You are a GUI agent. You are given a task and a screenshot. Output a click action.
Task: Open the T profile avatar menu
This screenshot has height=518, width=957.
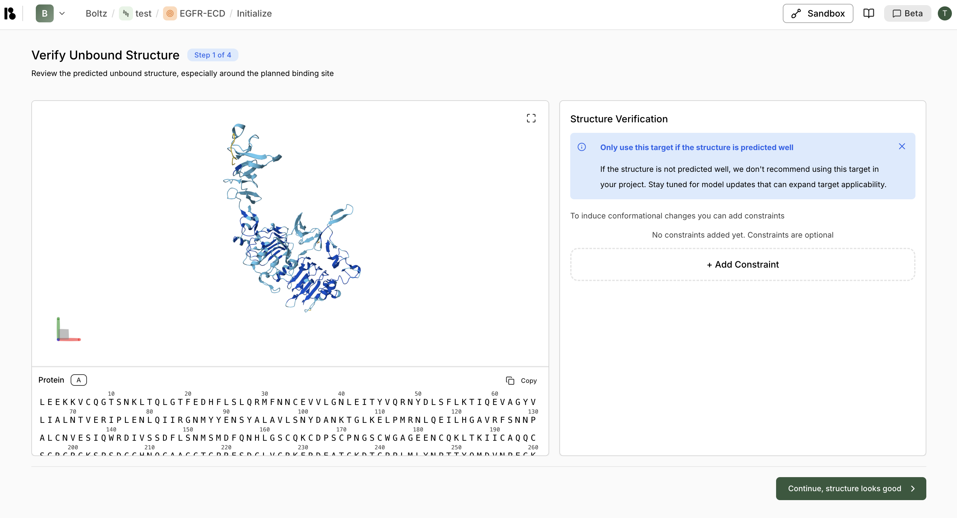(945, 13)
